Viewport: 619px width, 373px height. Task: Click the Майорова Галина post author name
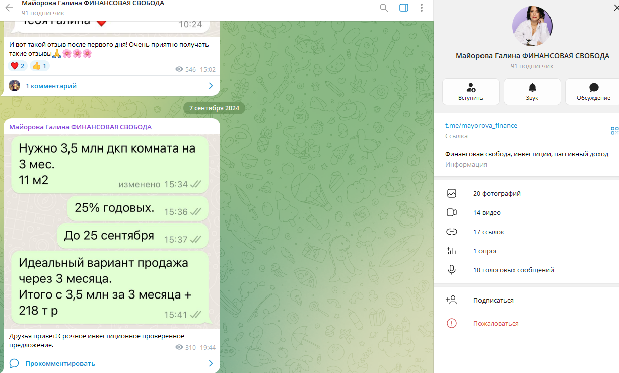[x=80, y=127]
